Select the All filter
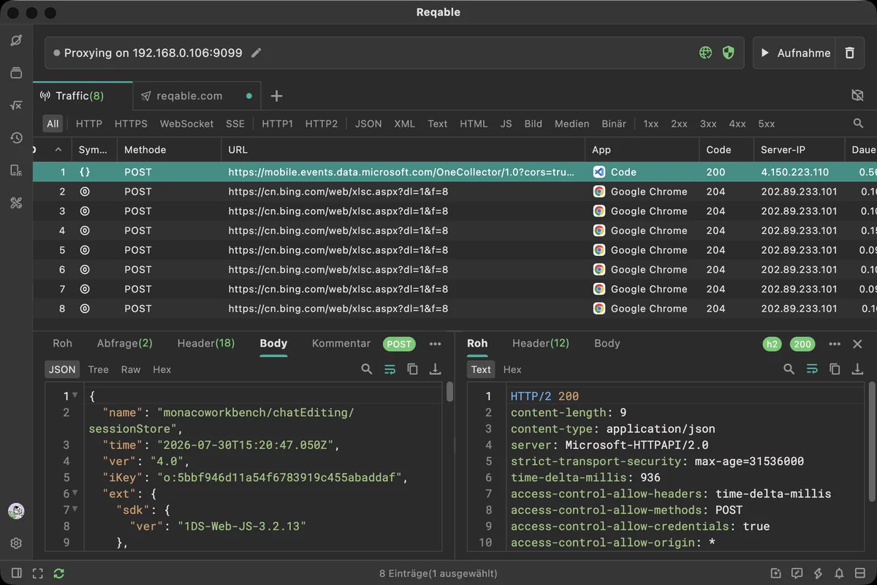 click(x=53, y=124)
